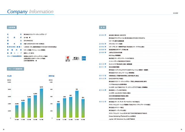Click the '2010年' year in the history
The image size is (185, 132).
tap(102, 64)
